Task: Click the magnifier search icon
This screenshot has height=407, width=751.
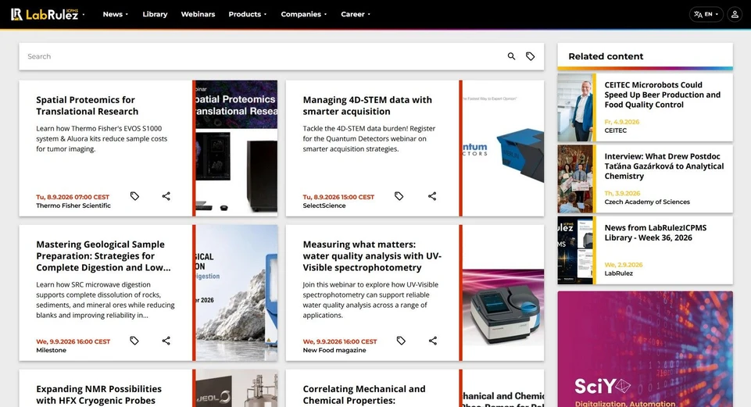Action: (x=512, y=56)
